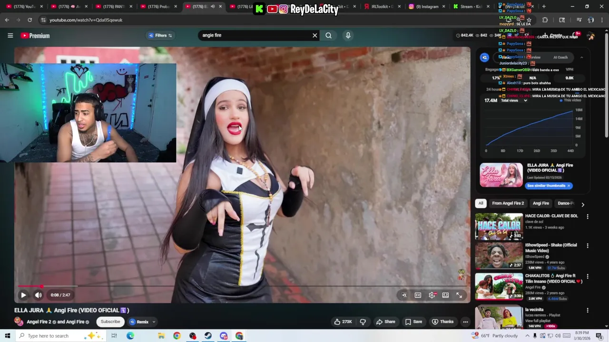The height and width of the screenshot is (342, 609).
Task: Open the vidIQ player control icon
Action: pos(404,295)
